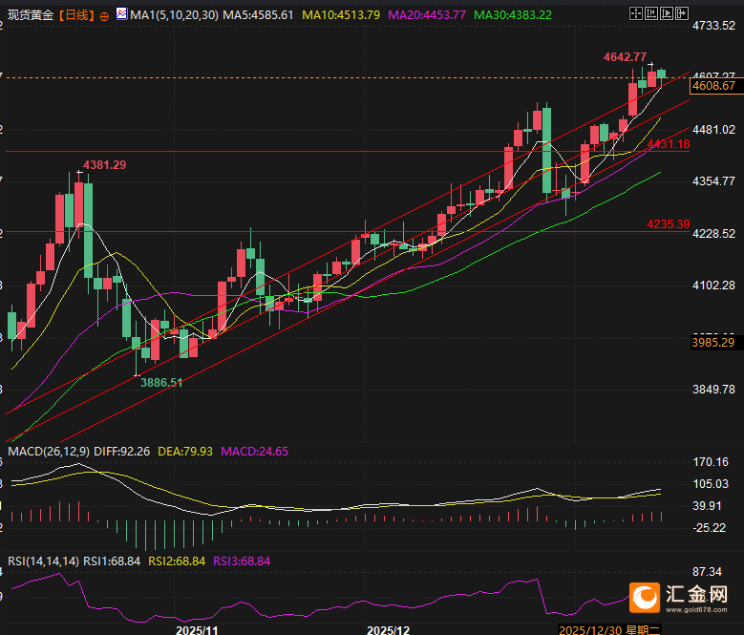Image resolution: width=744 pixels, height=635 pixels.
Task: Click the high marker 4642.77
Action: (x=625, y=57)
